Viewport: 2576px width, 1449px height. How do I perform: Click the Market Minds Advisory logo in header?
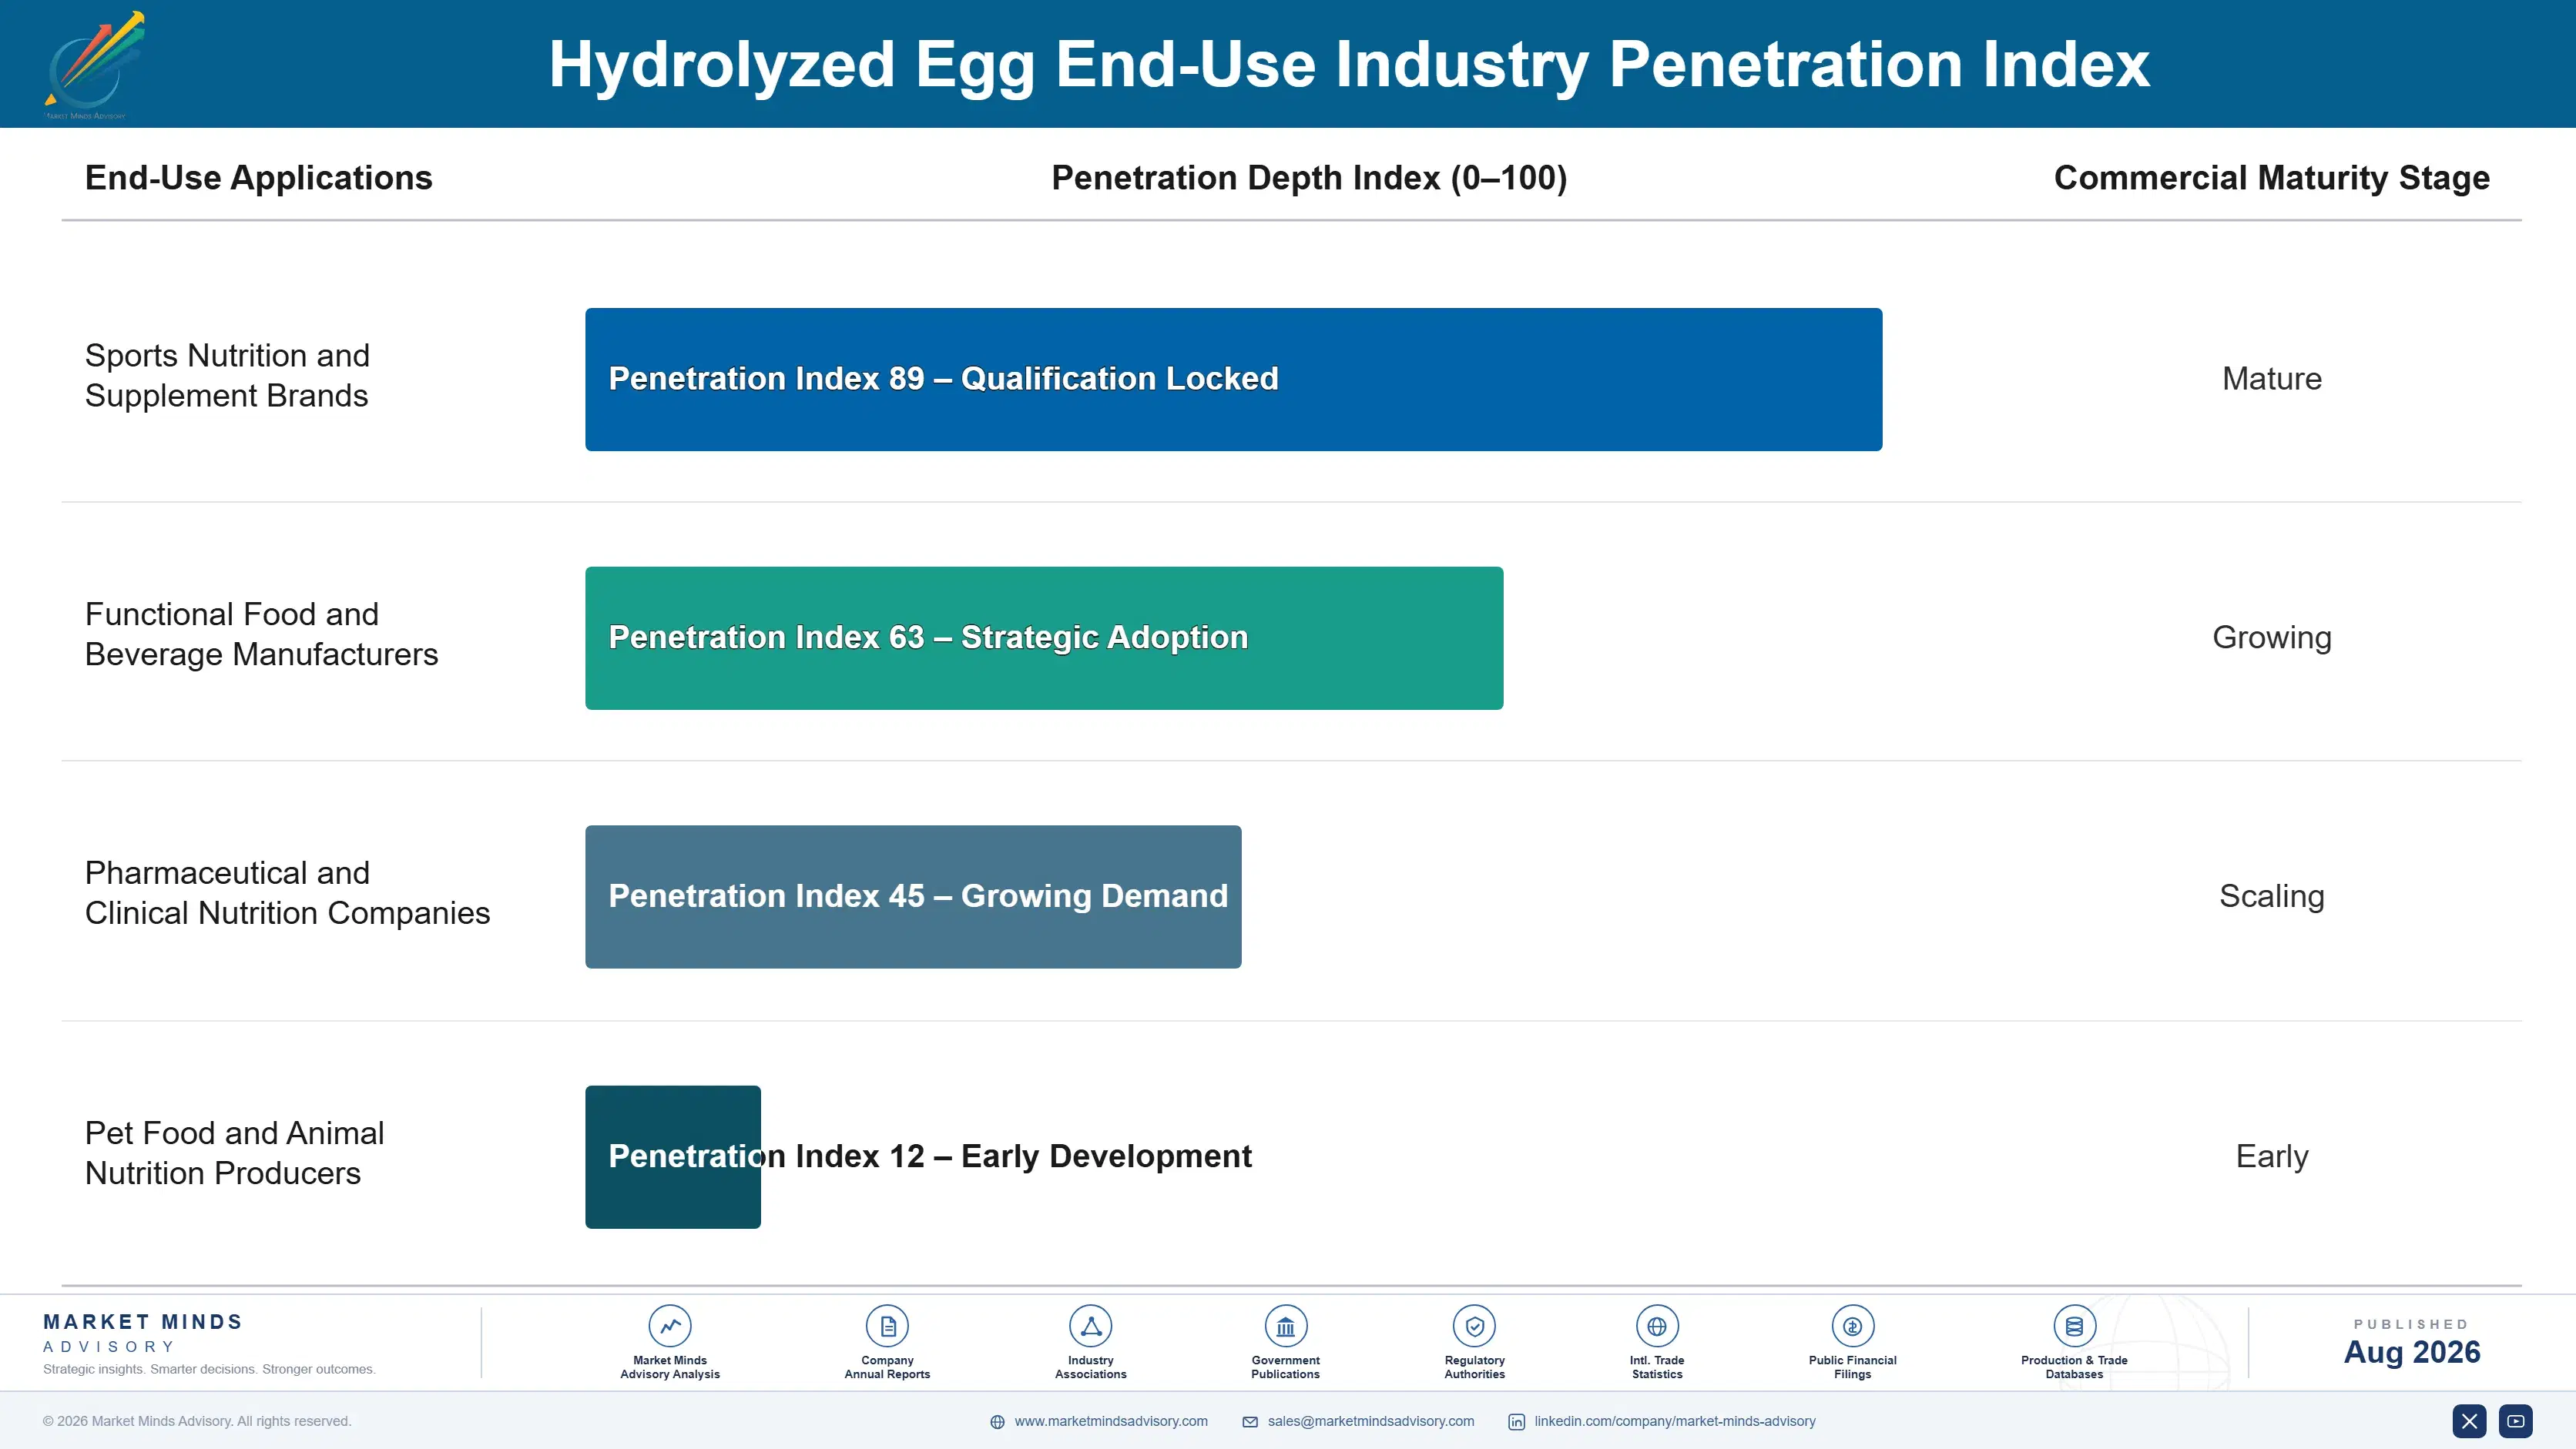click(x=93, y=65)
